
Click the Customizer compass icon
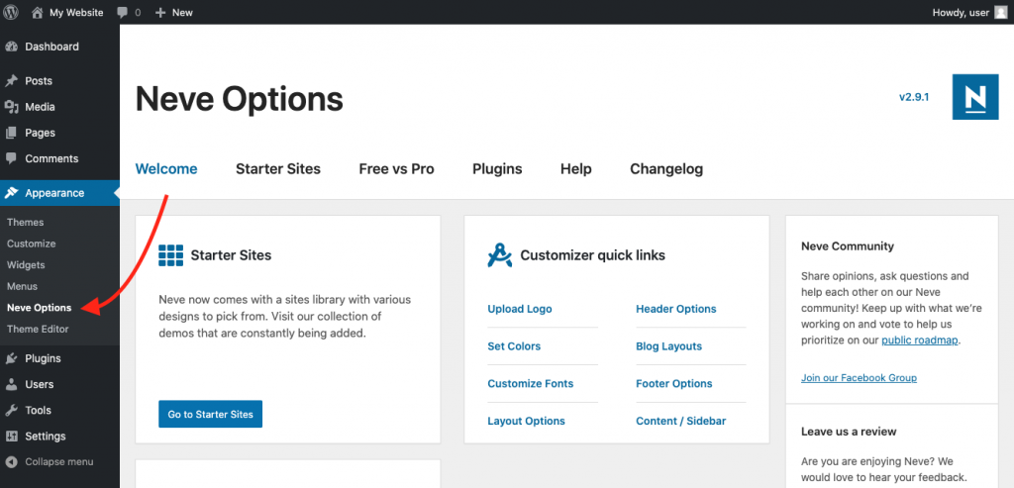coord(500,255)
